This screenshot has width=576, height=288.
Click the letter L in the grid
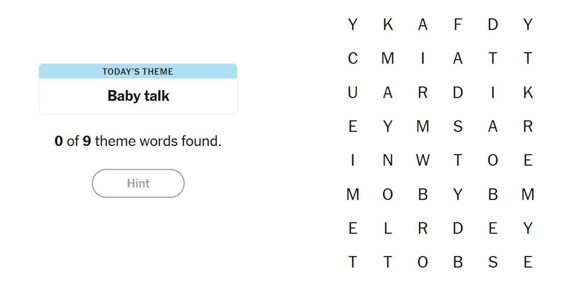click(387, 229)
